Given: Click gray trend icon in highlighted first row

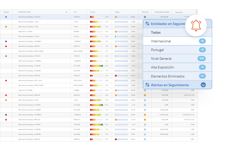Looking at the screenshot, I should pyautogui.click(x=145, y=17).
